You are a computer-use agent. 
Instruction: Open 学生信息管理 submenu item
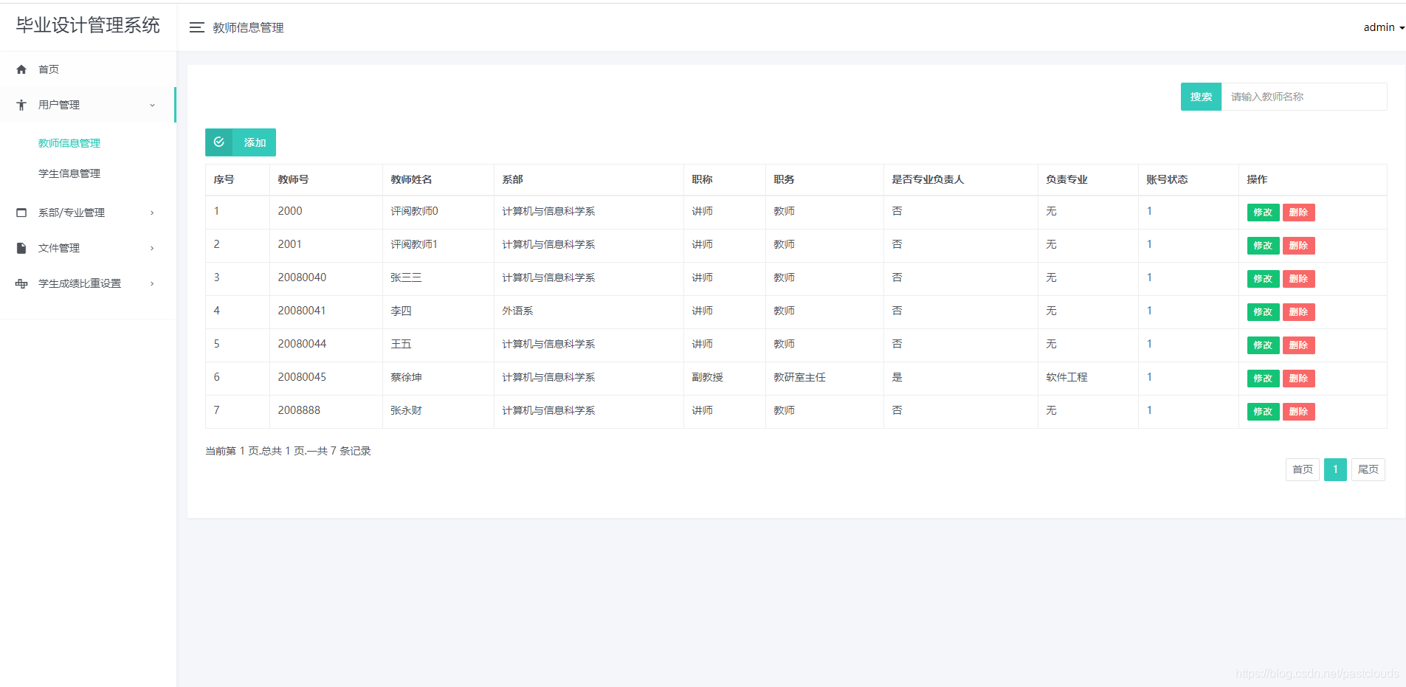click(69, 173)
